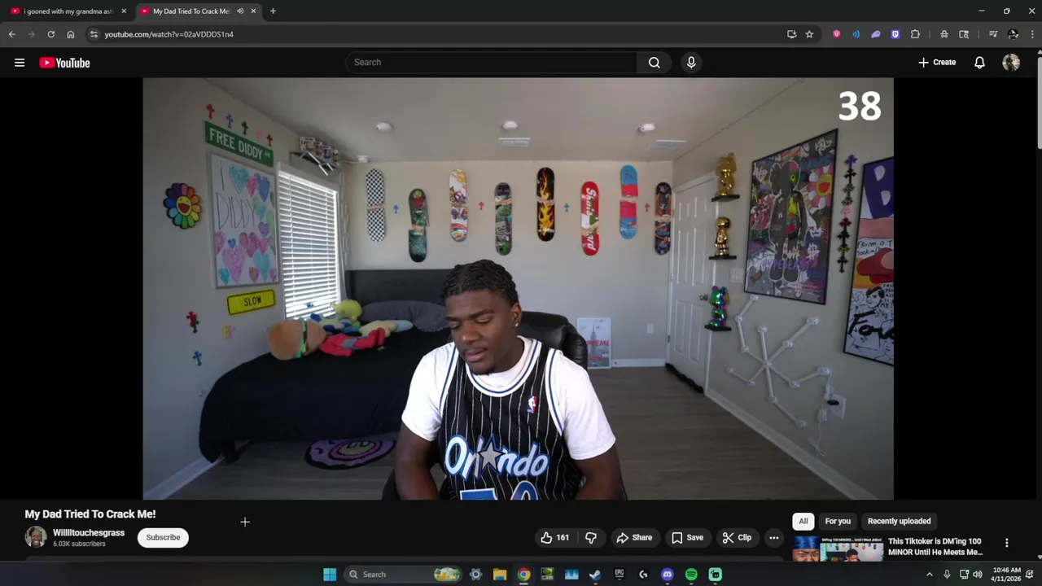Install app icon in address bar
The image size is (1042, 586).
pyautogui.click(x=791, y=34)
